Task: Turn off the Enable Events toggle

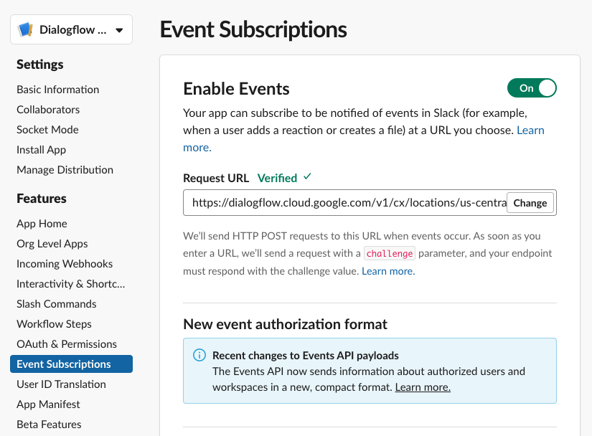Action: (532, 88)
